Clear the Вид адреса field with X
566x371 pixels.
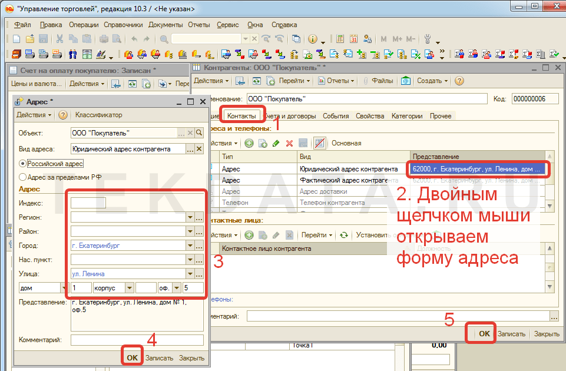point(199,148)
